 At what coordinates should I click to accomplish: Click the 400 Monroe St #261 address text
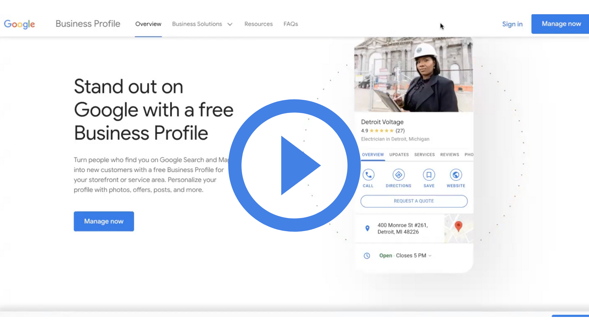click(x=402, y=229)
